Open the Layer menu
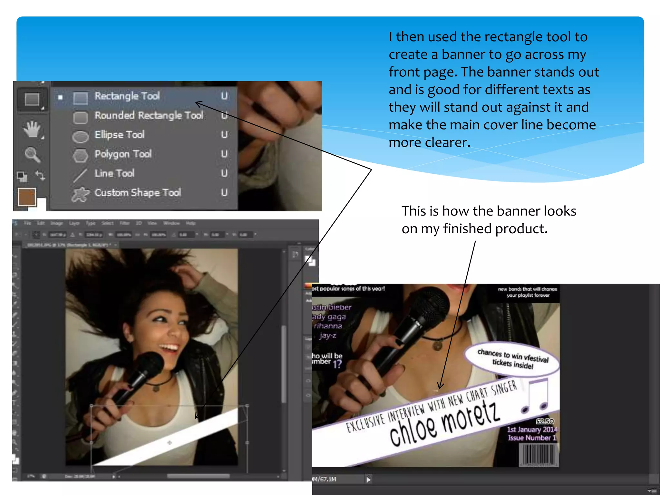The height and width of the screenshot is (495, 660). tap(74, 223)
